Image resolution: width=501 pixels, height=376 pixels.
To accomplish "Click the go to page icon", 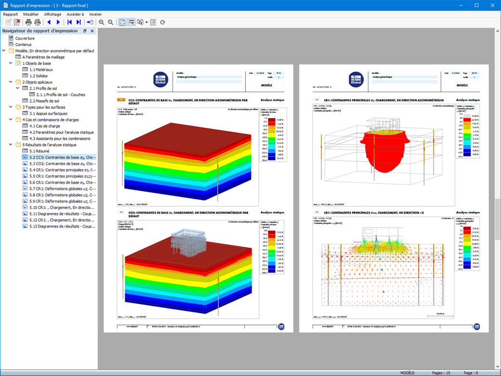I will pyautogui.click(x=90, y=22).
